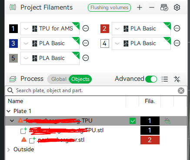Toggle the Advanced mode switch
Screen dimensions: 190x160
click(x=151, y=79)
